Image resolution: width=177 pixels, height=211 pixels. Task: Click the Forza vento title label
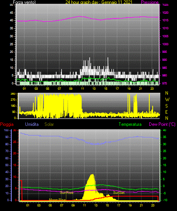pyautogui.click(x=24, y=2)
